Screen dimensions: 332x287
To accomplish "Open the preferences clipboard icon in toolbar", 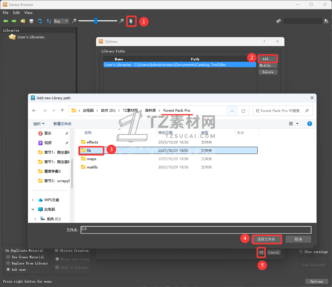I will (131, 21).
